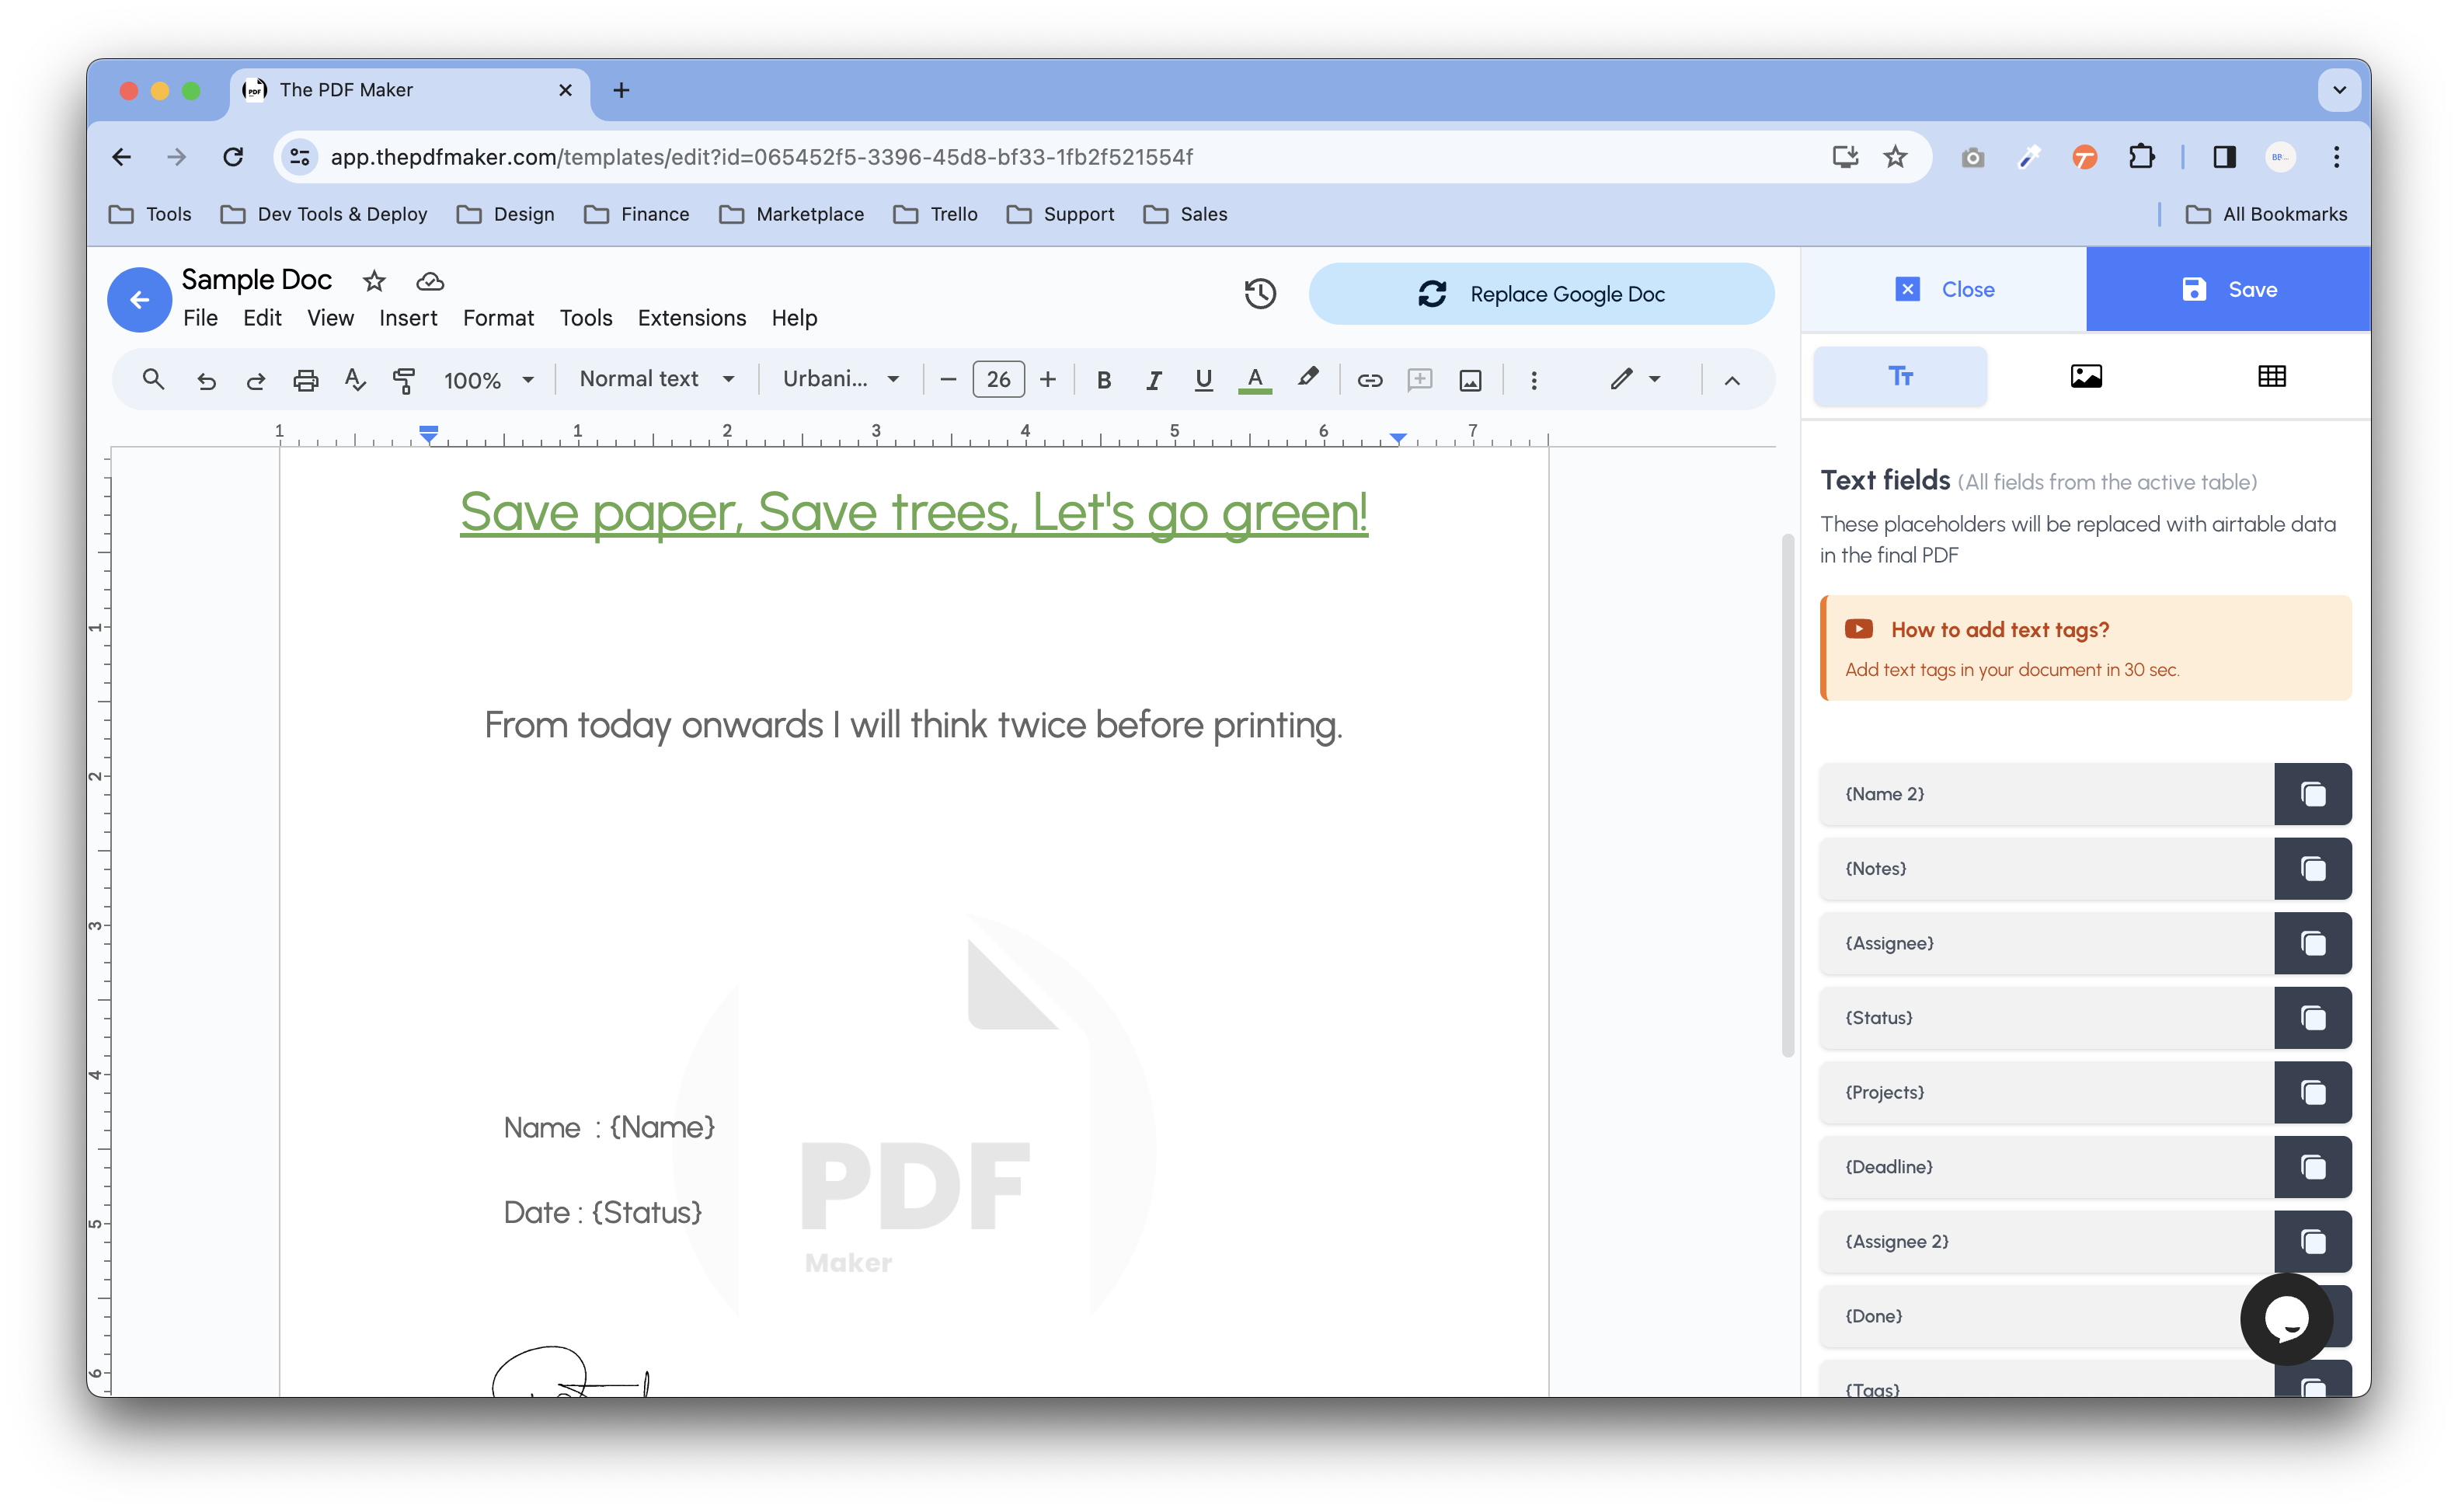Viewport: 2458px width, 1512px height.
Task: Print the Sample Doc
Action: 306,379
